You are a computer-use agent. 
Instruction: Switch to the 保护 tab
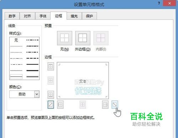coord(89,16)
